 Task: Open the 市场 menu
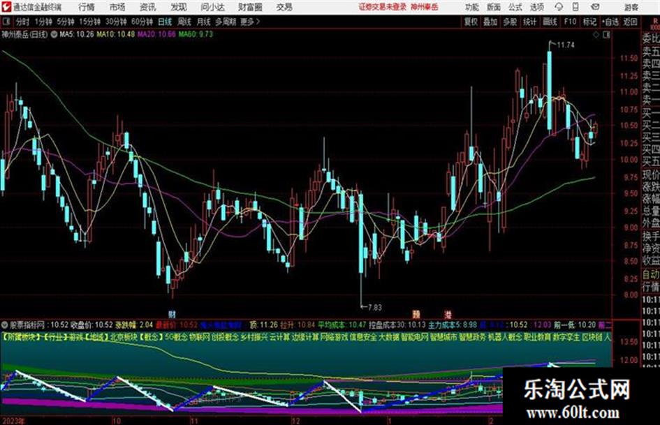117,7
